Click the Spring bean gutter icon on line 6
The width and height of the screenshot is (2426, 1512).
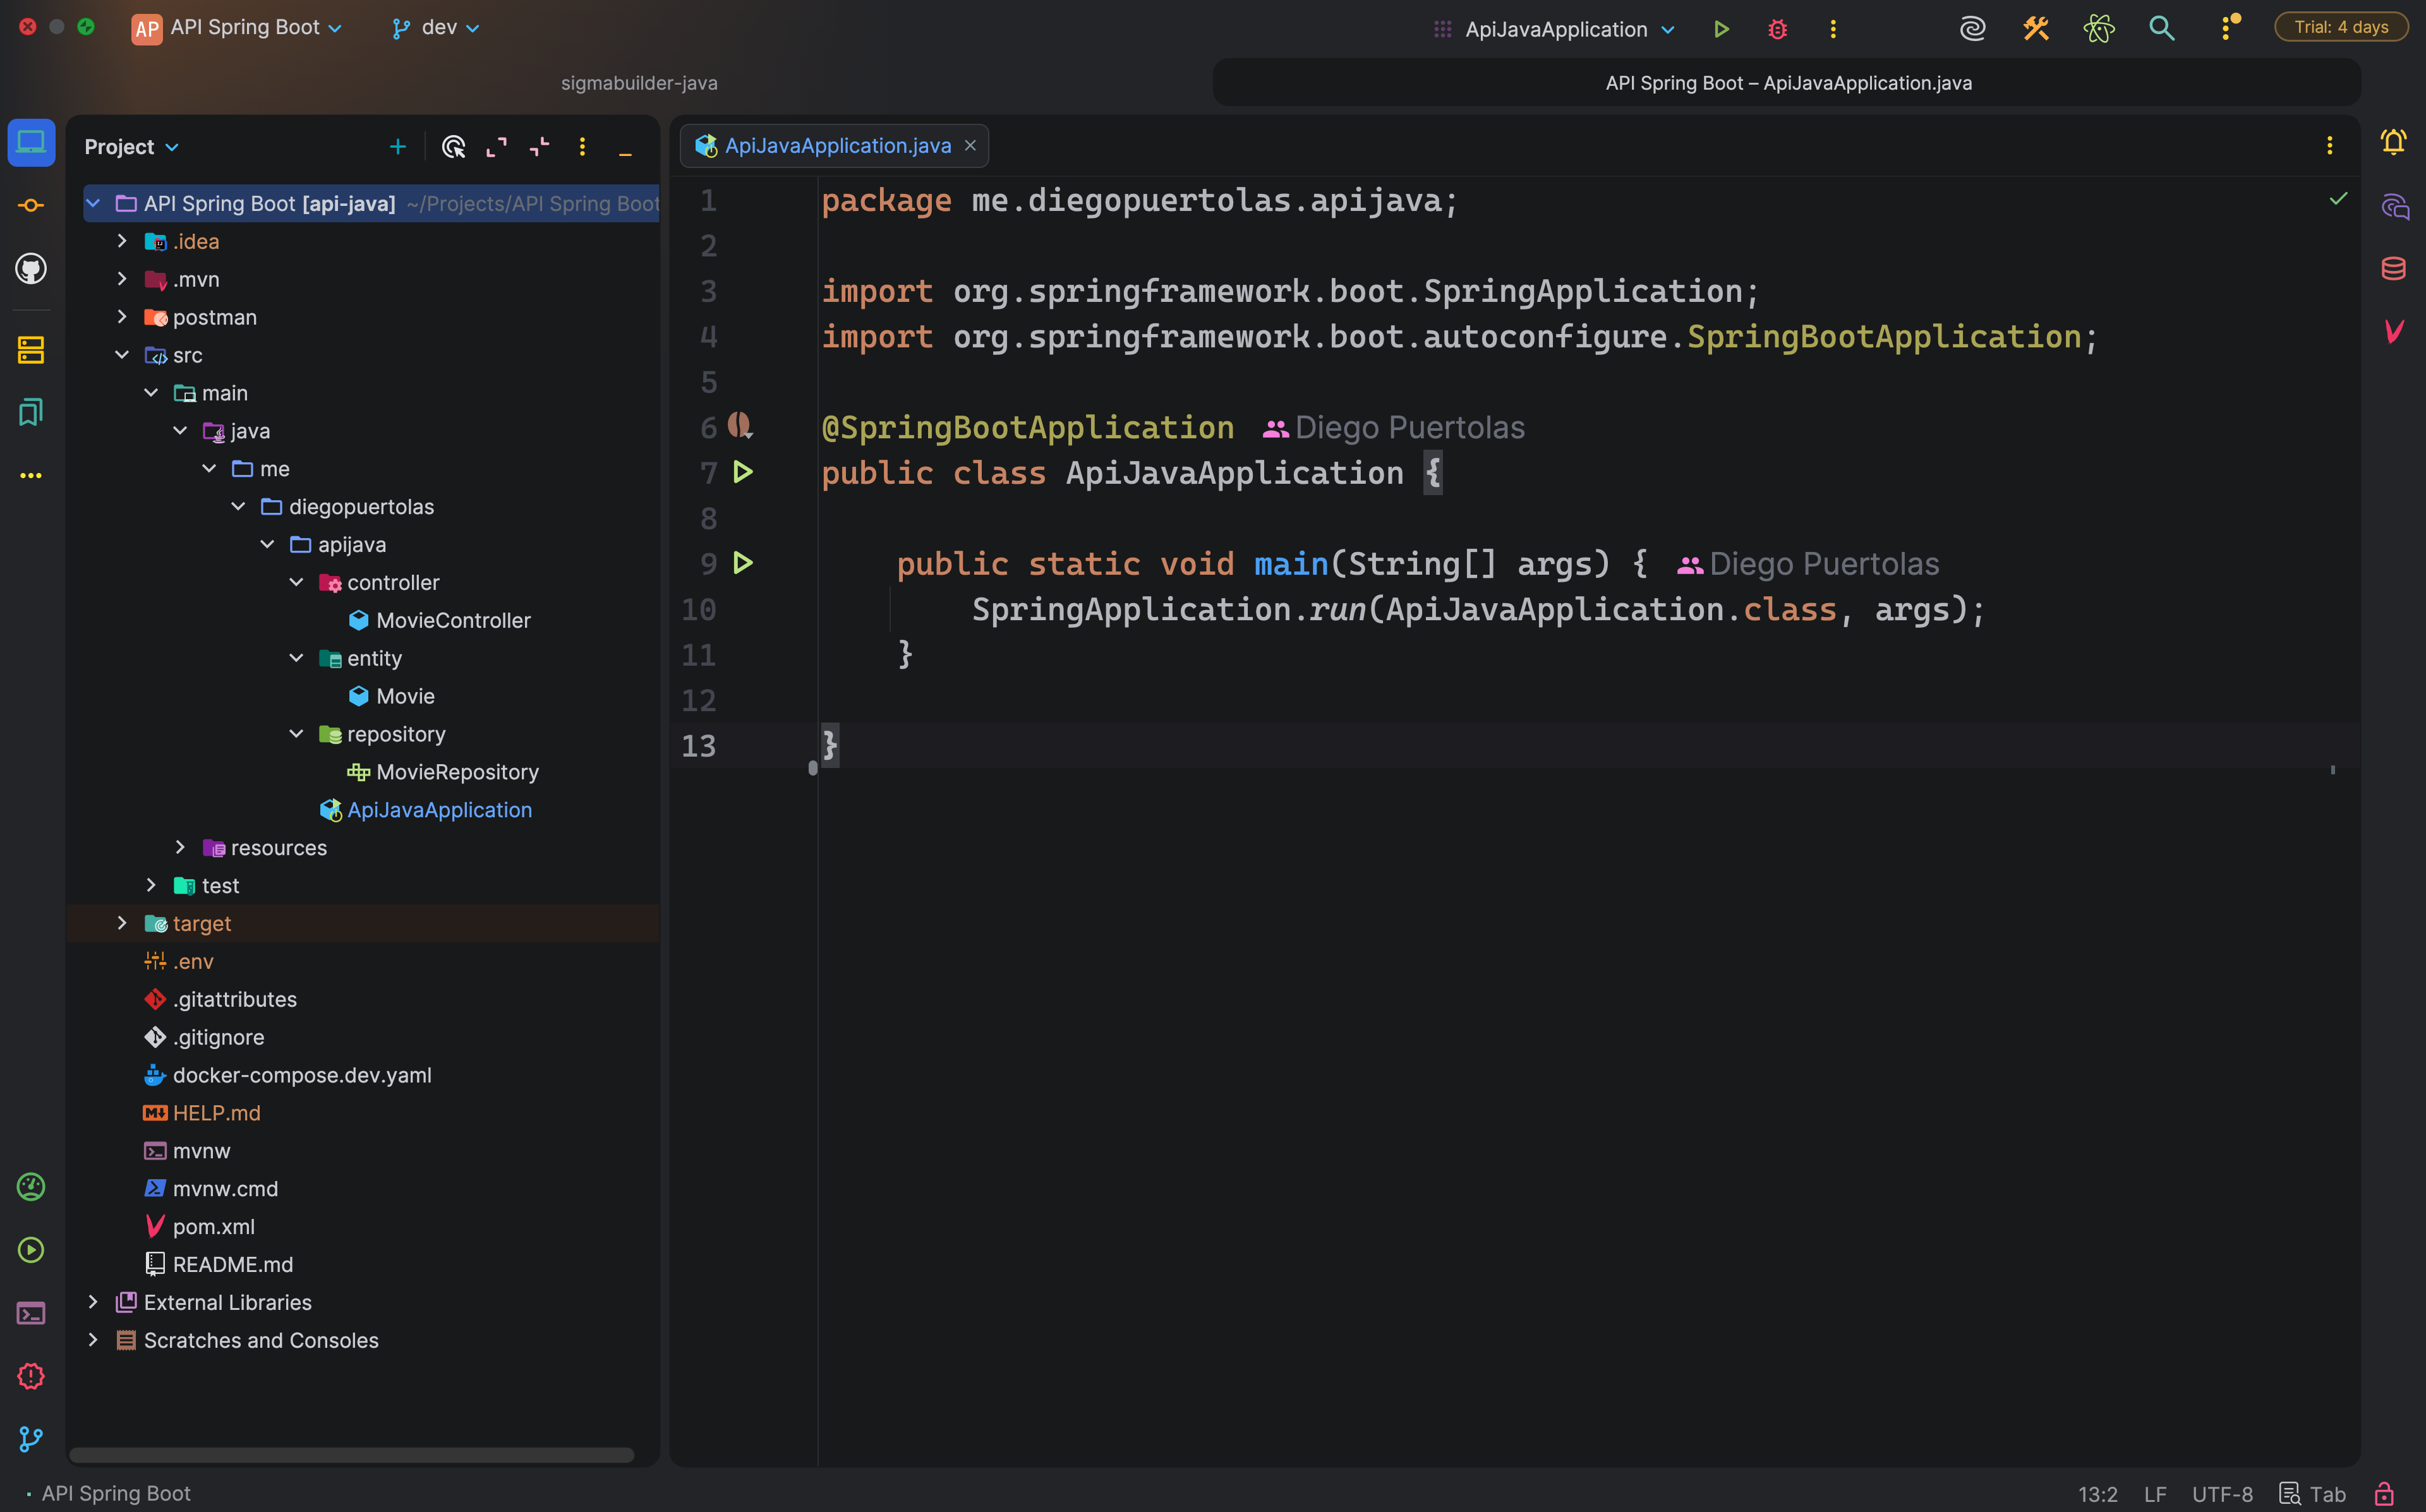tap(740, 426)
